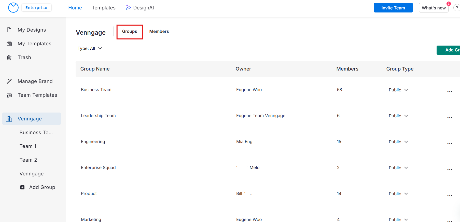Expand the Type: All filter dropdown
This screenshot has width=460, height=222.
tap(90, 48)
